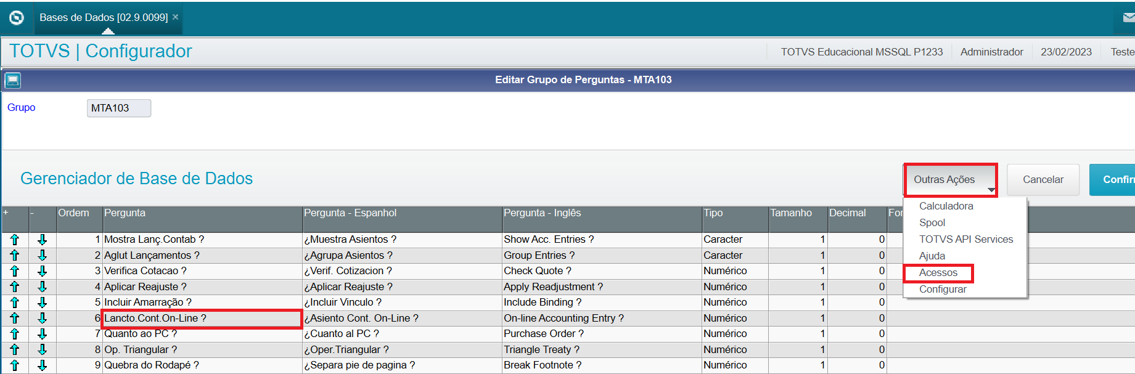Image resolution: width=1135 pixels, height=374 pixels.
Task: Move up row 8 Op. Triangular
Action: tap(15, 349)
